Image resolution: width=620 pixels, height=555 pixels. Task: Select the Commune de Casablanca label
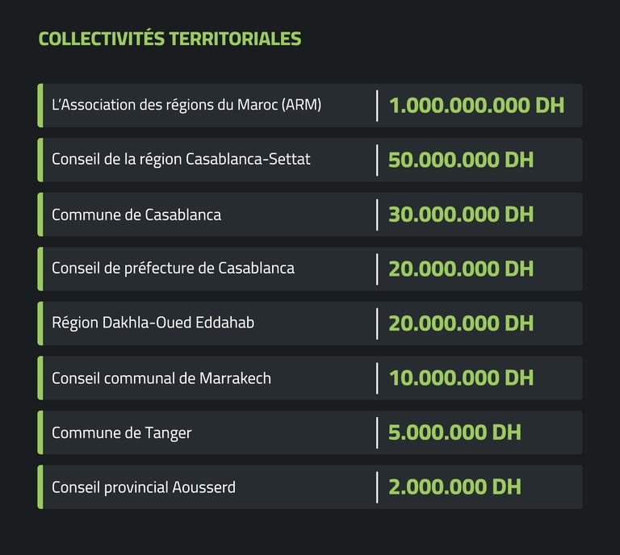click(x=136, y=215)
